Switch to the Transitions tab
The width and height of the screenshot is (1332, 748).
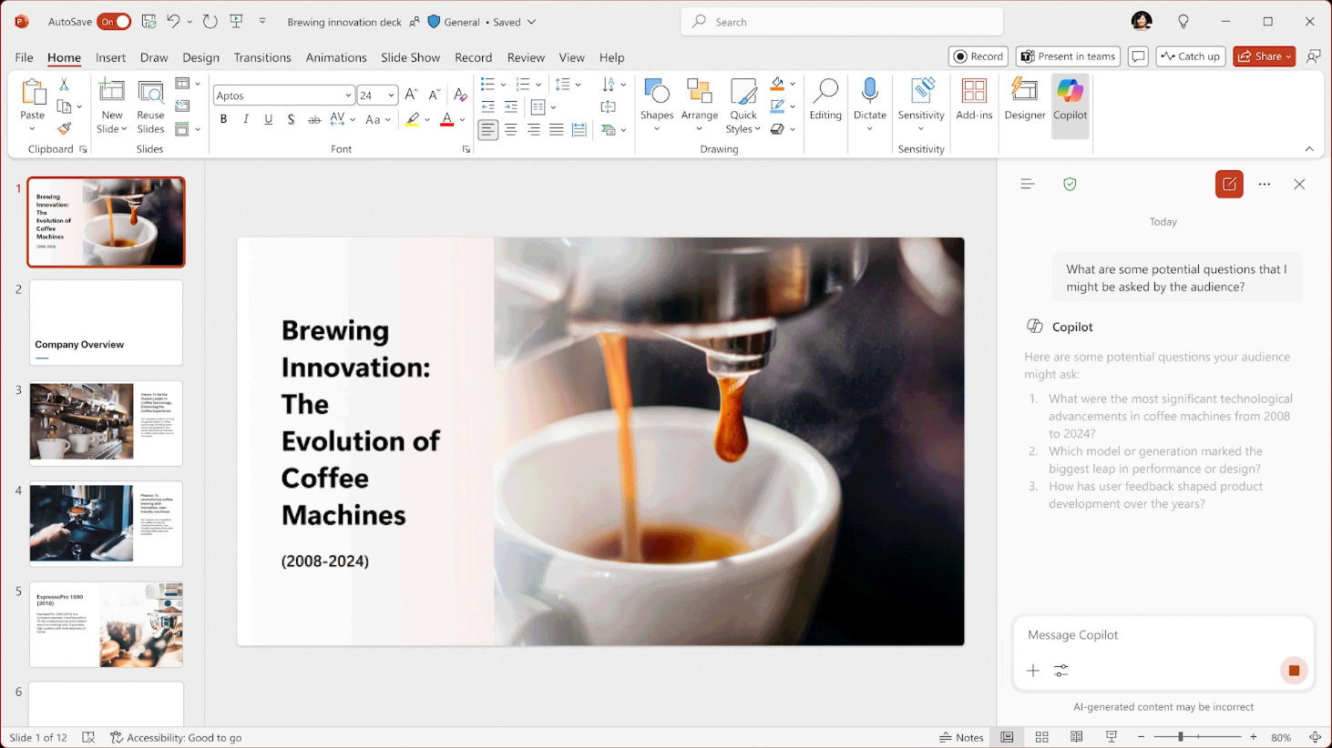[x=262, y=57]
